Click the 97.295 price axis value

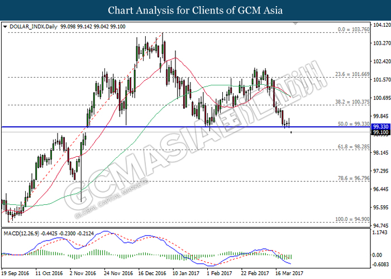click(x=380, y=171)
